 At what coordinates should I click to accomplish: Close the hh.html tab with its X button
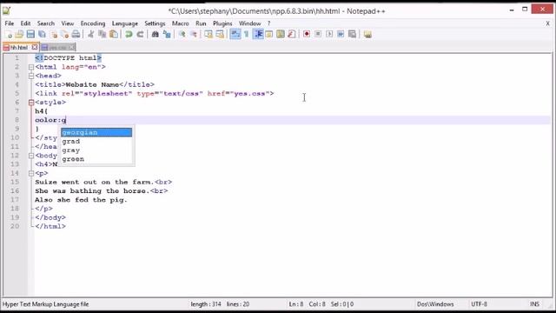35,47
